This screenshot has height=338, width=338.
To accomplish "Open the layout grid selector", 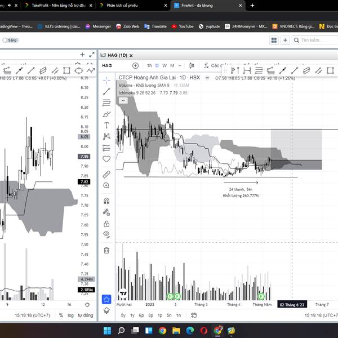I will click(274, 41).
